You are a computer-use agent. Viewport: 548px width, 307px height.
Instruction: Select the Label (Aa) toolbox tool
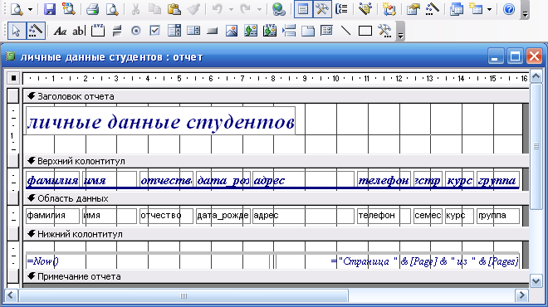[x=60, y=31]
